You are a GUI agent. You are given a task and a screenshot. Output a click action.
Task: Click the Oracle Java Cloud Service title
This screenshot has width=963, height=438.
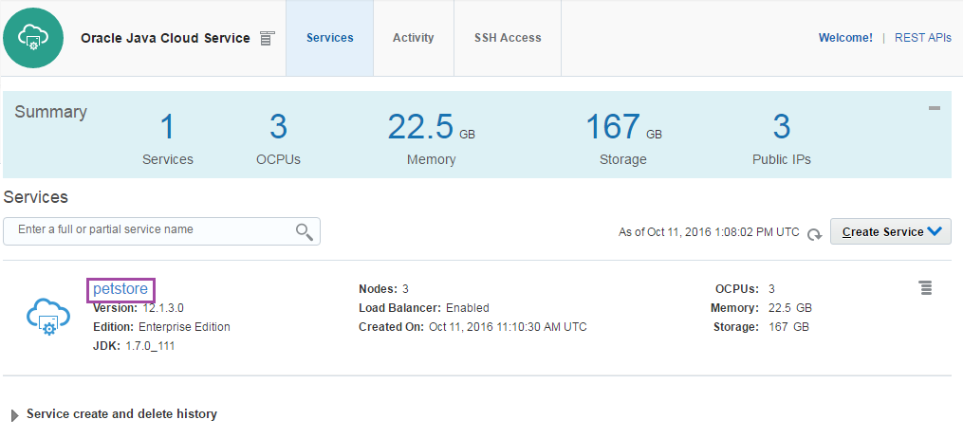[x=165, y=38]
